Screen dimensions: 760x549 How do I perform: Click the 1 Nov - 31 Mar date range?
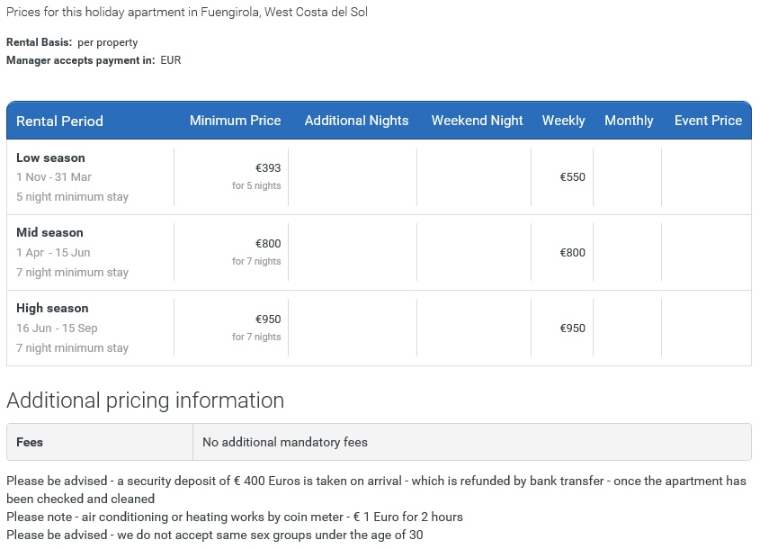pos(54,177)
